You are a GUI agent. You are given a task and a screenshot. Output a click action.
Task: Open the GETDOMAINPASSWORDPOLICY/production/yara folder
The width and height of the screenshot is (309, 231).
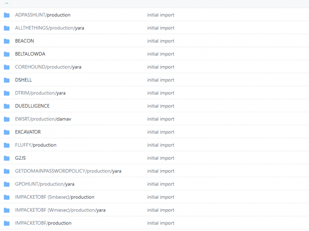68,171
